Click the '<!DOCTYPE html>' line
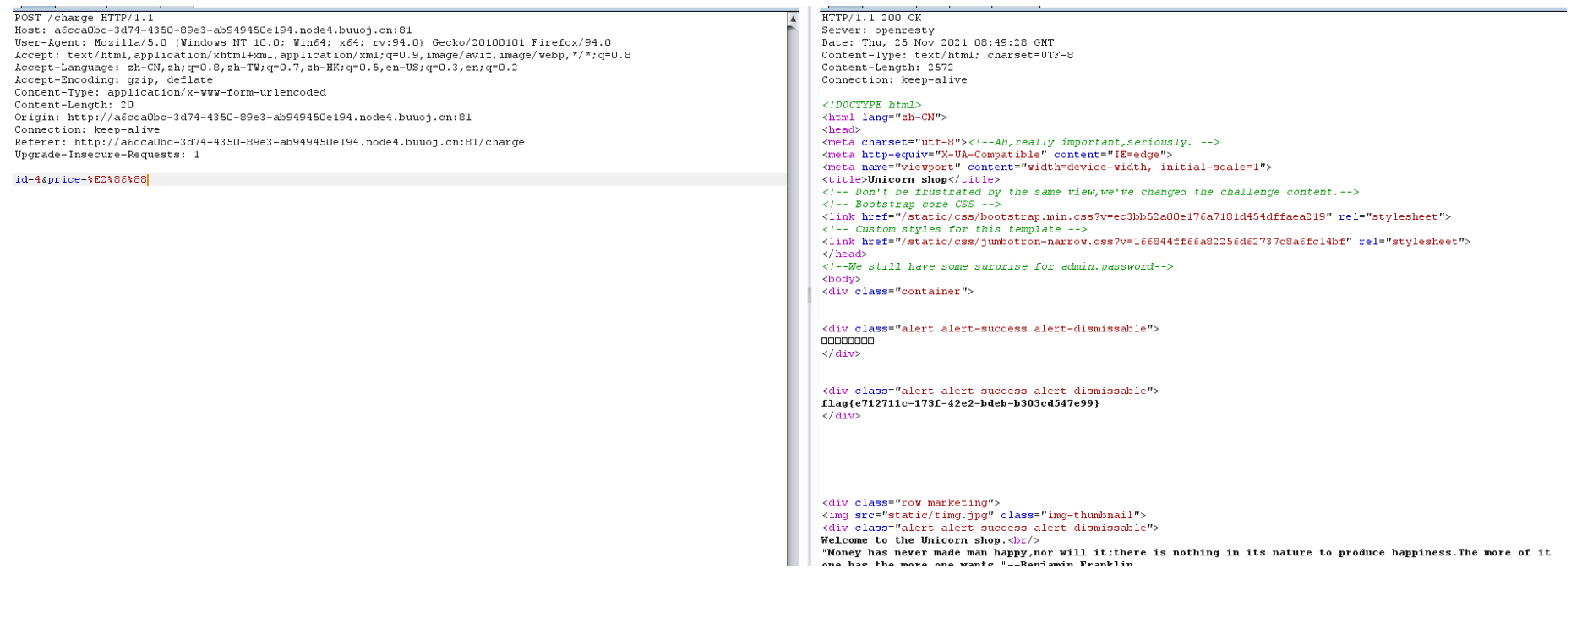The height and width of the screenshot is (629, 1582). pyautogui.click(x=871, y=105)
